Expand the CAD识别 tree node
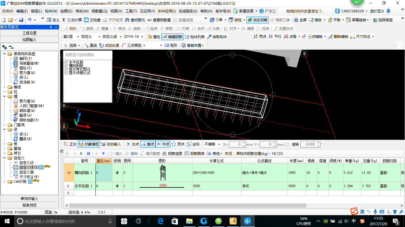This screenshot has height=227, width=405. (4, 181)
